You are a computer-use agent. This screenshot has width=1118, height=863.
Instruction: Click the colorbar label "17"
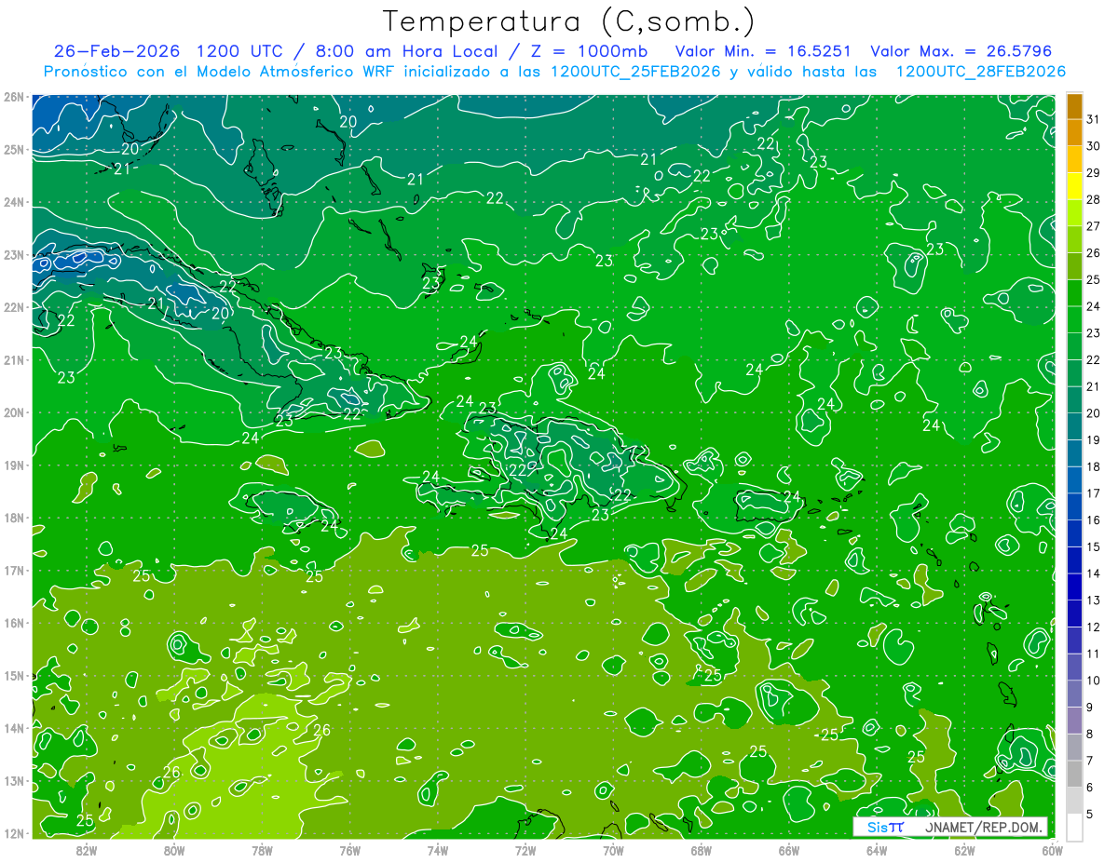[x=1094, y=493]
